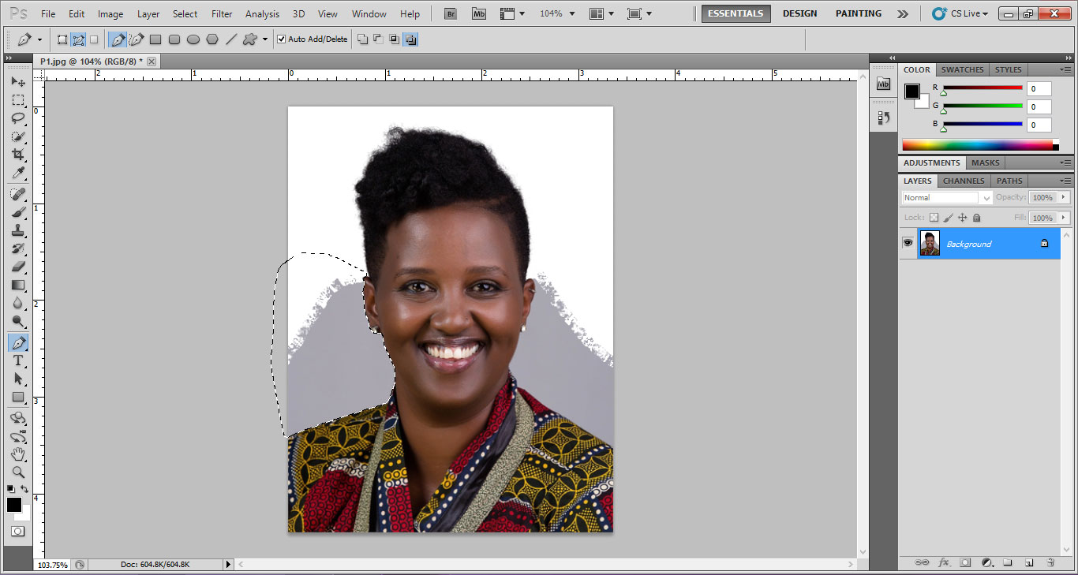This screenshot has height=575, width=1078.
Task: Switch to the Essentials workspace
Action: click(736, 13)
